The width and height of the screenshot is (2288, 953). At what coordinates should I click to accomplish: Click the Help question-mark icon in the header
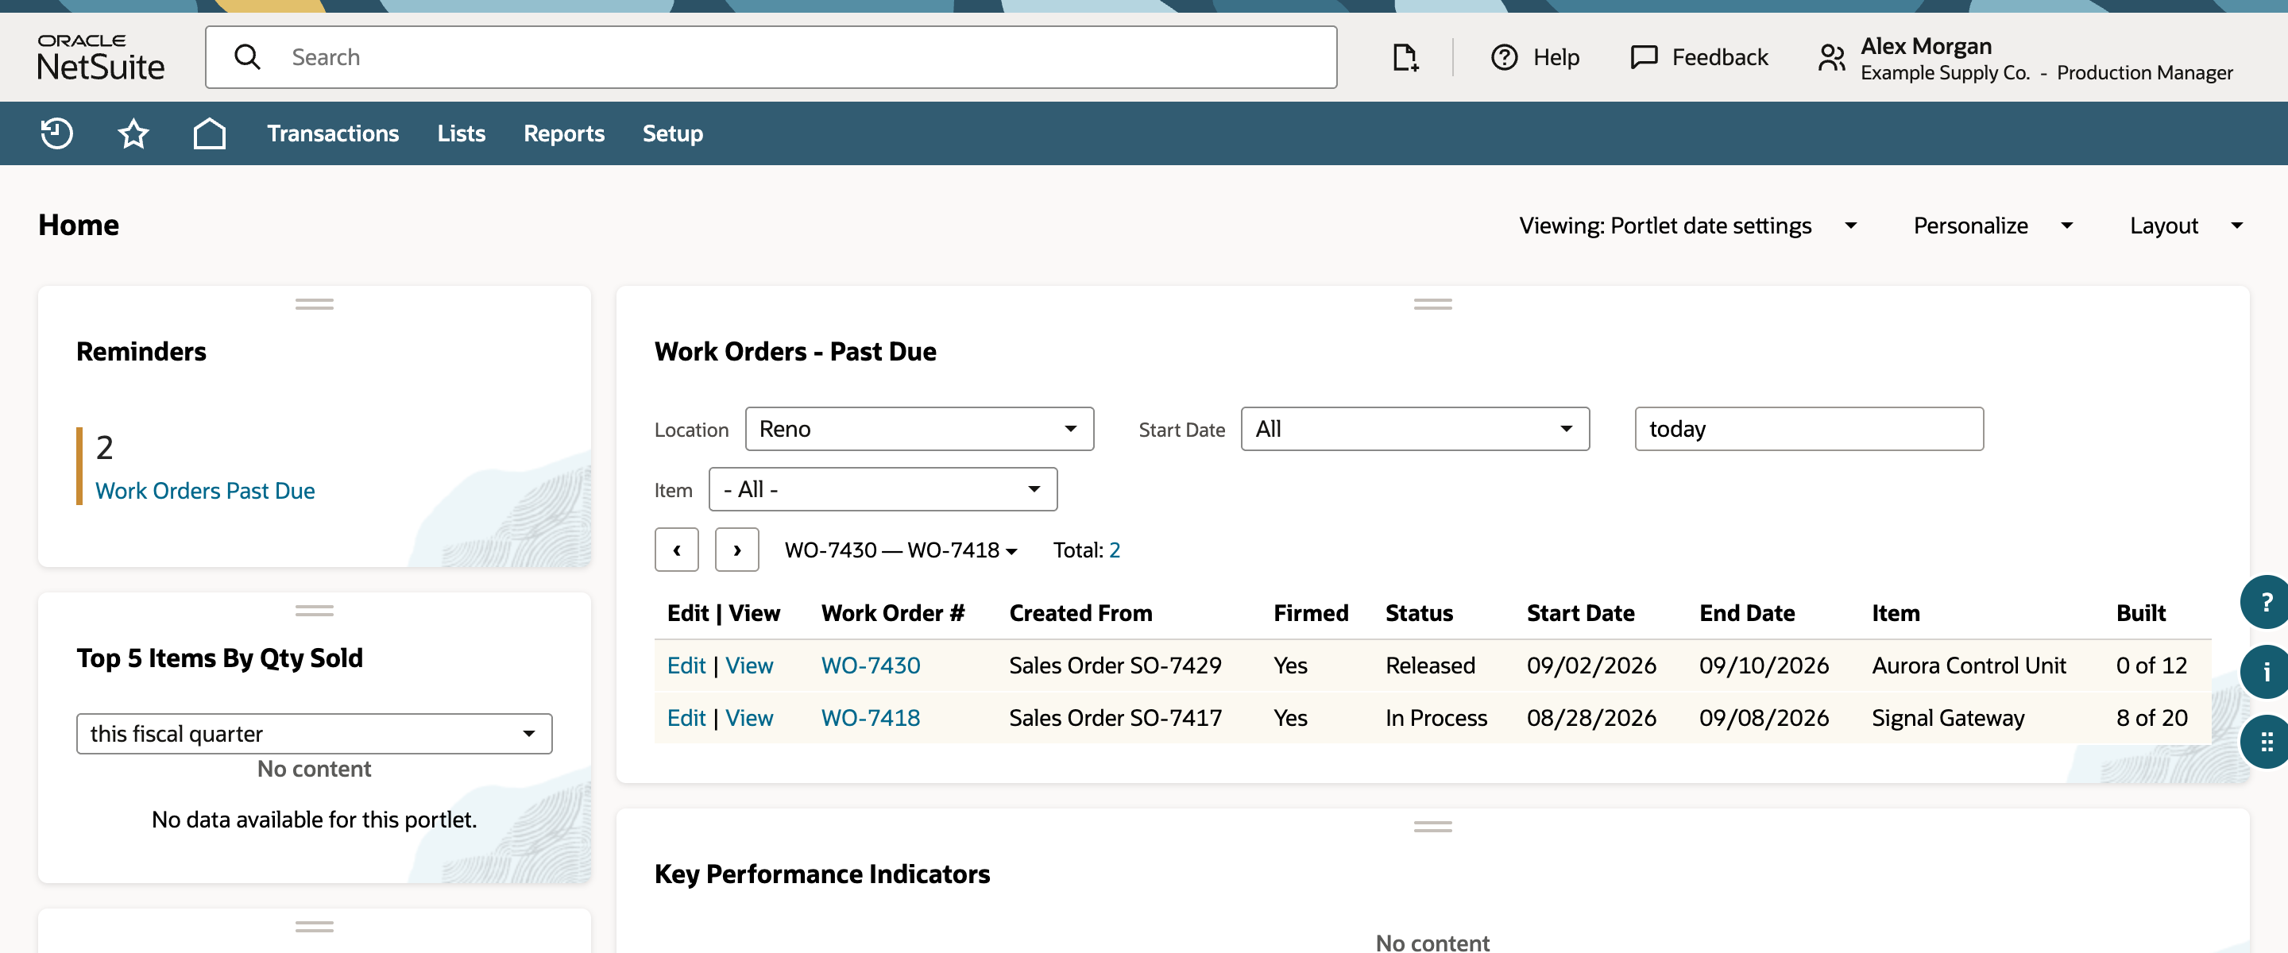(1504, 57)
